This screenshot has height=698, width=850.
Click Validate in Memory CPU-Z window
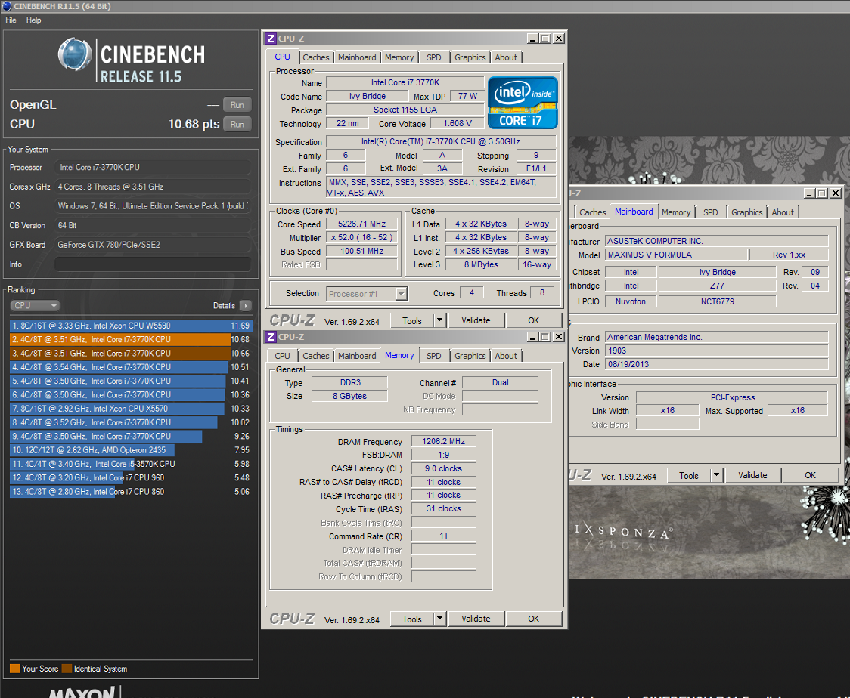476,619
